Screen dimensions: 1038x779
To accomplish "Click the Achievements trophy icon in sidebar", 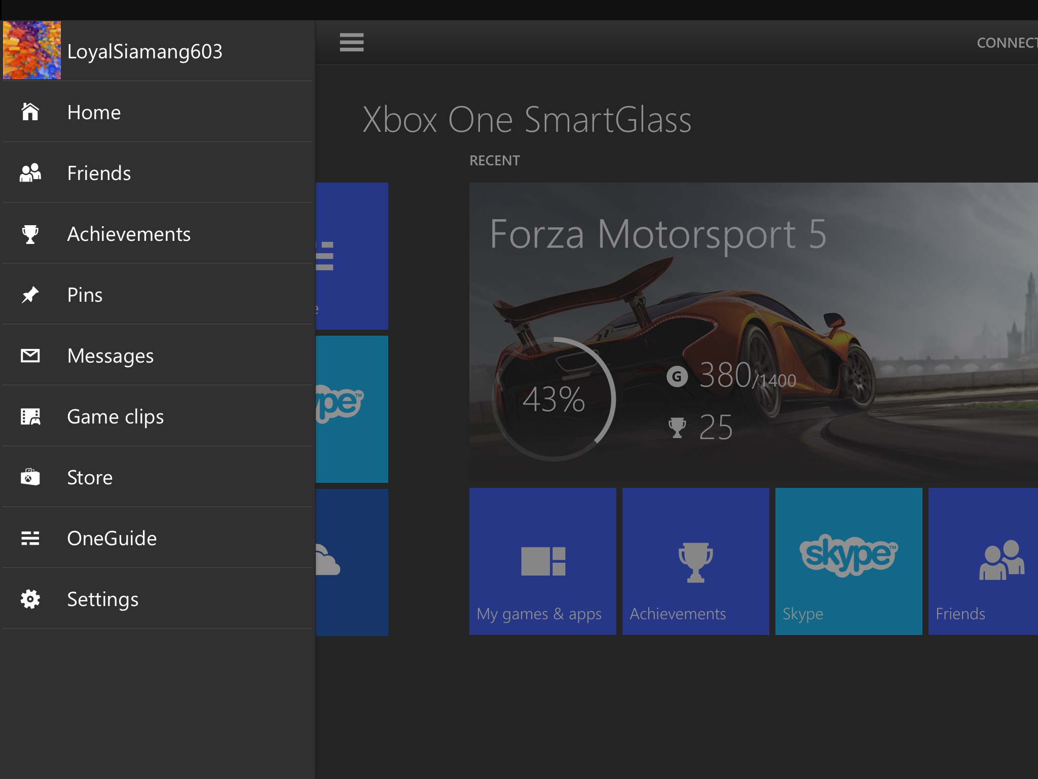I will point(30,234).
